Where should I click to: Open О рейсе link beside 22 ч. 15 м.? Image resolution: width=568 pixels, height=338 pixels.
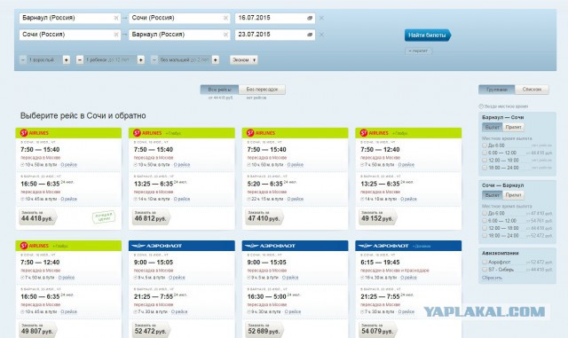coord(296,199)
